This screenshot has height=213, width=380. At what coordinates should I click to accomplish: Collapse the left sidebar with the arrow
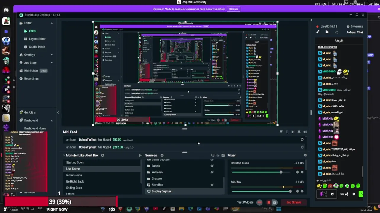tap(58, 112)
